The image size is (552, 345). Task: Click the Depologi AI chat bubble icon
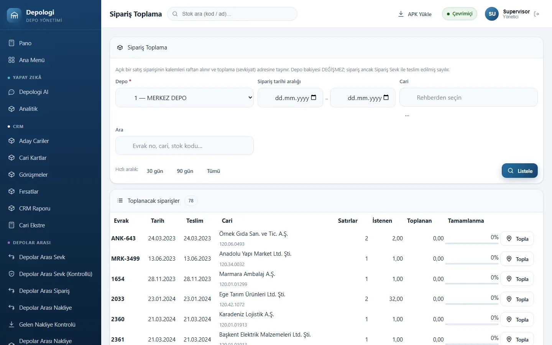click(11, 92)
